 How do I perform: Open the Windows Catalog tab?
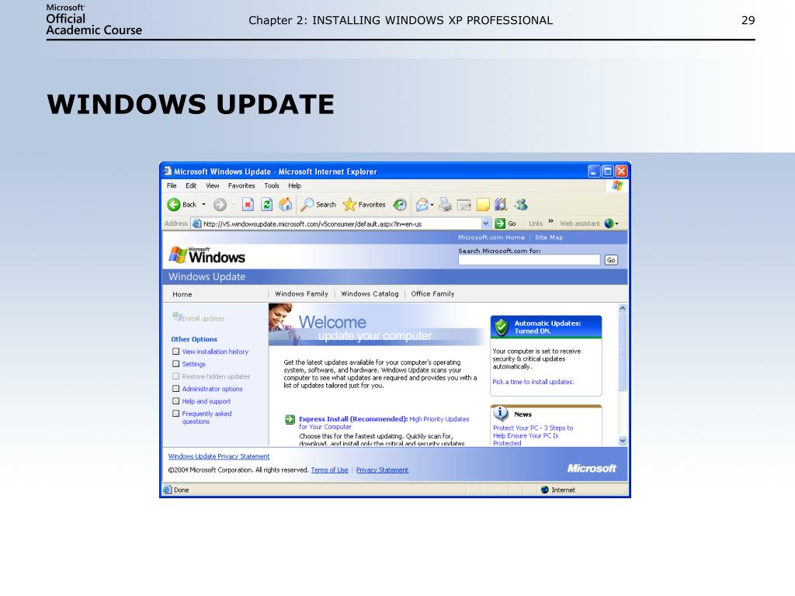pos(370,294)
